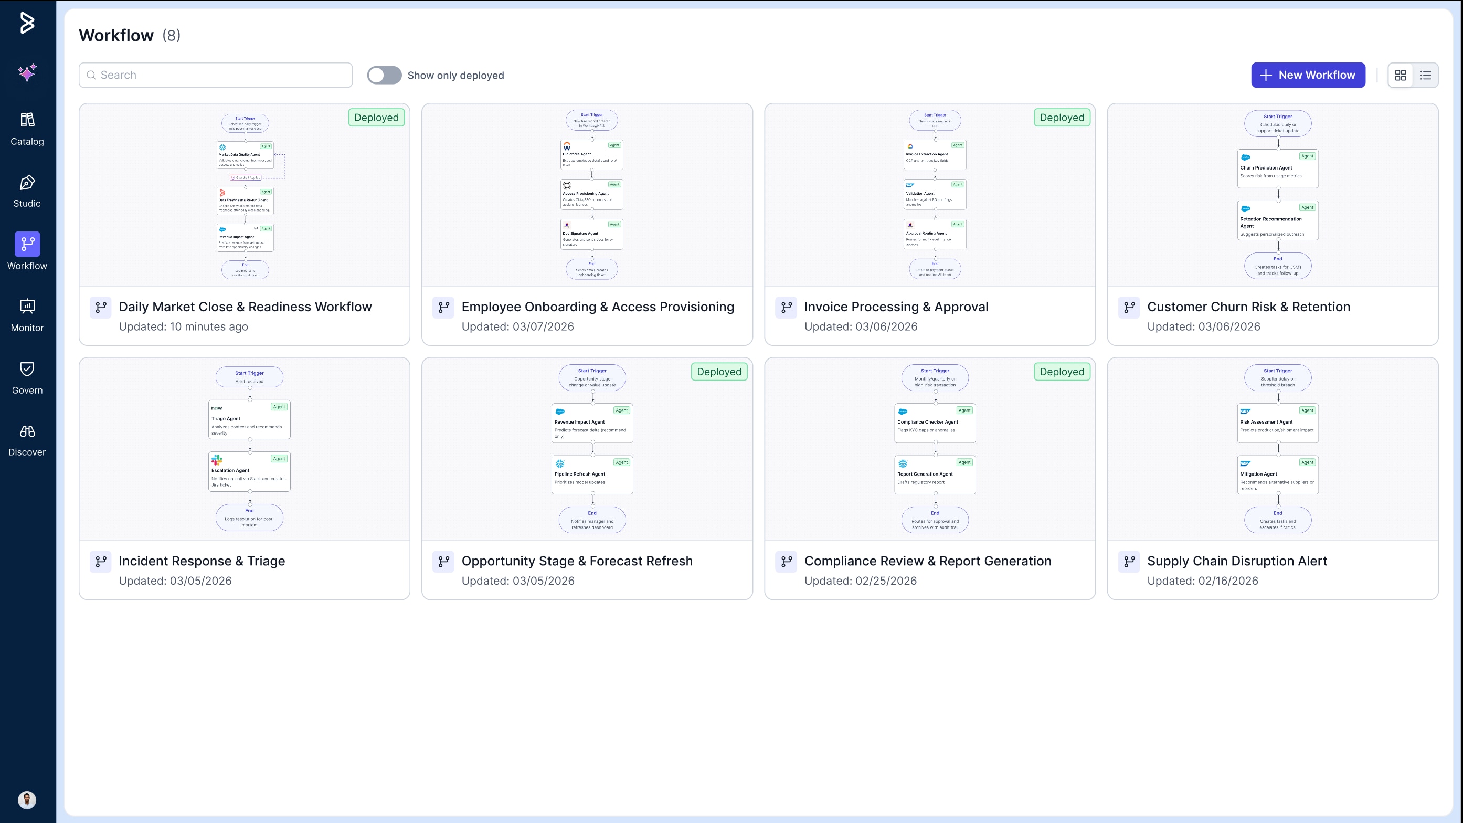Focus the workflow Search field
The height and width of the screenshot is (823, 1463).
[216, 75]
